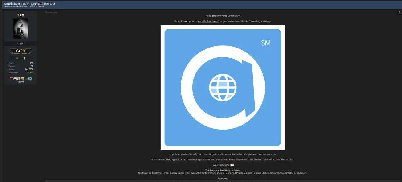Viewport: 402px width, 182px height.
Task: Click the underlined Appstle Data Breach link
Action: (x=208, y=21)
